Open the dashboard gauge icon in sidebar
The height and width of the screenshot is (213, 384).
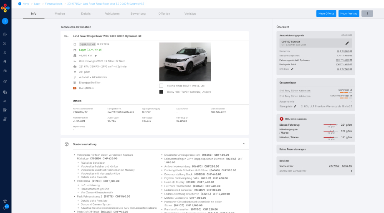5,35
